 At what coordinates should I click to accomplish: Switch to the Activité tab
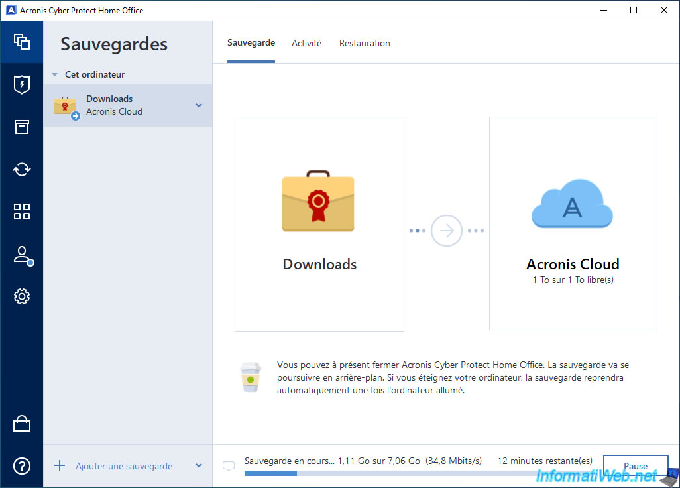tap(307, 43)
